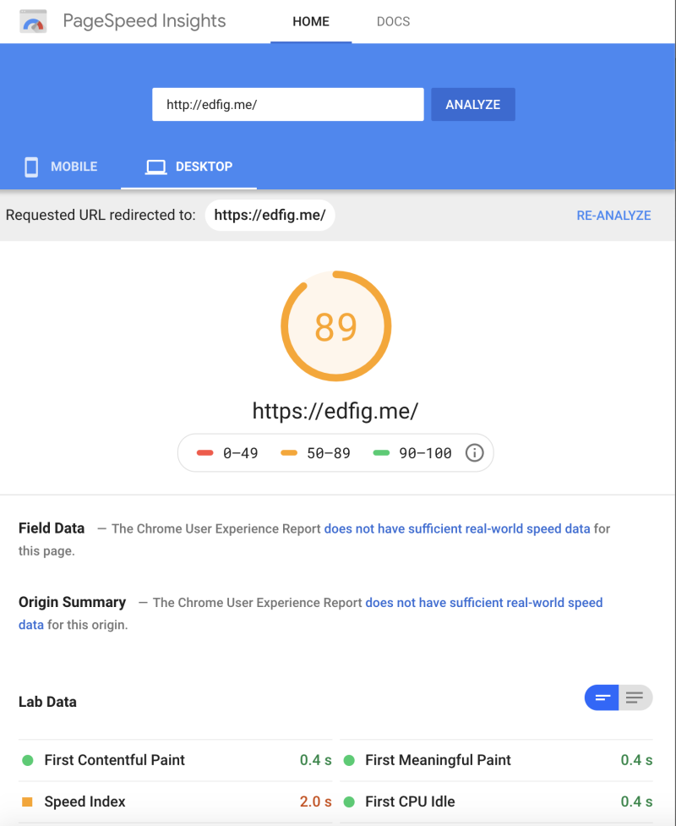Switch Lab Data to expanded descriptions view
This screenshot has height=826, width=676.
635,697
